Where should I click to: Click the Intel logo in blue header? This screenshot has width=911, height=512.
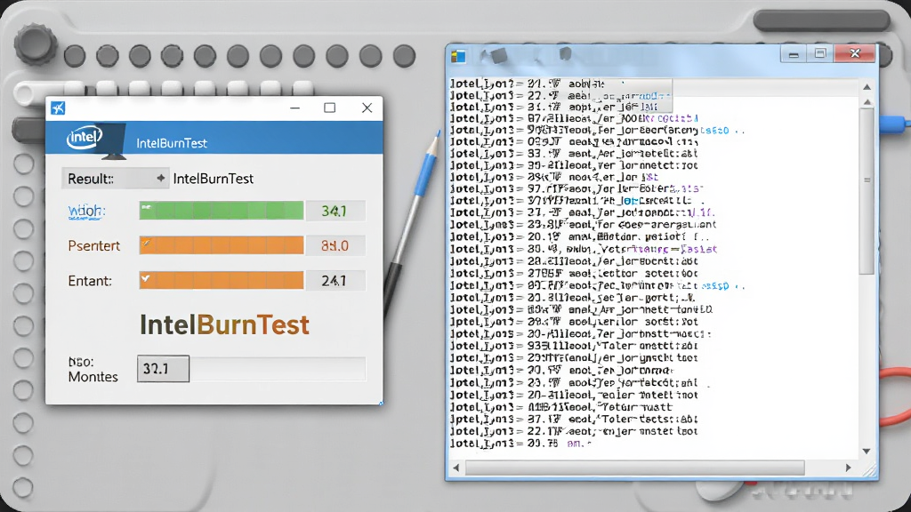pyautogui.click(x=85, y=138)
